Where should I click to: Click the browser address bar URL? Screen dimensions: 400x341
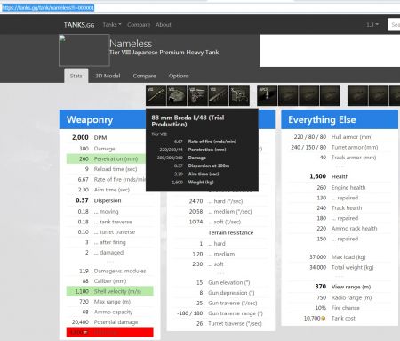coord(48,8)
